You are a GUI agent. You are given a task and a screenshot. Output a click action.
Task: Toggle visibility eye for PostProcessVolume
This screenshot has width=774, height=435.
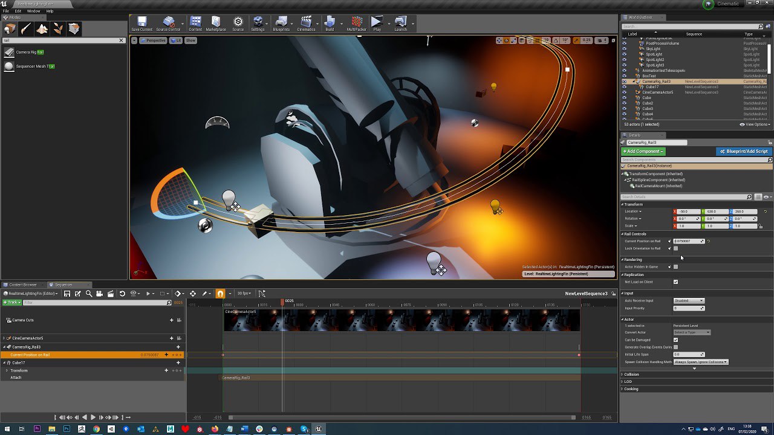625,43
